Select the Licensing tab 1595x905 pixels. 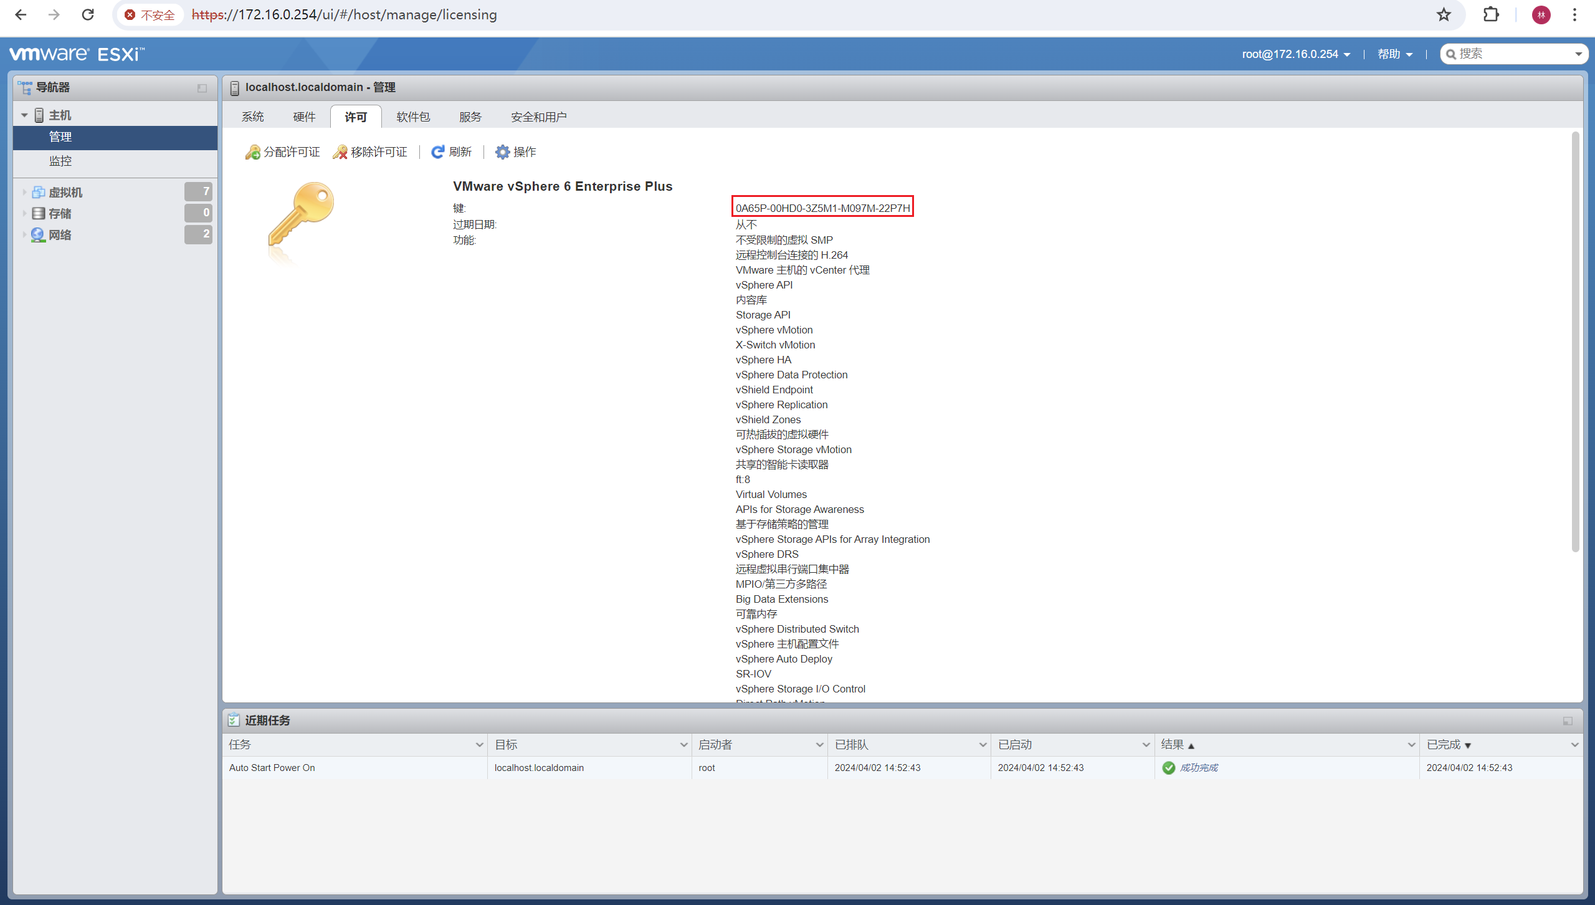[x=356, y=117]
